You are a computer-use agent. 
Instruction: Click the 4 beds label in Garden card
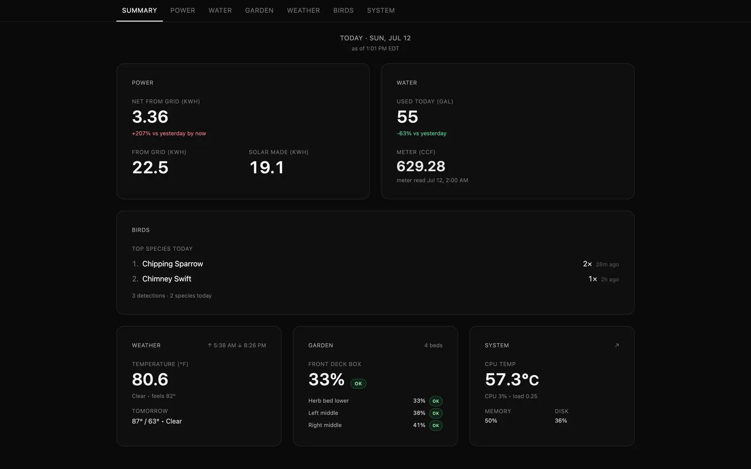tap(433, 345)
